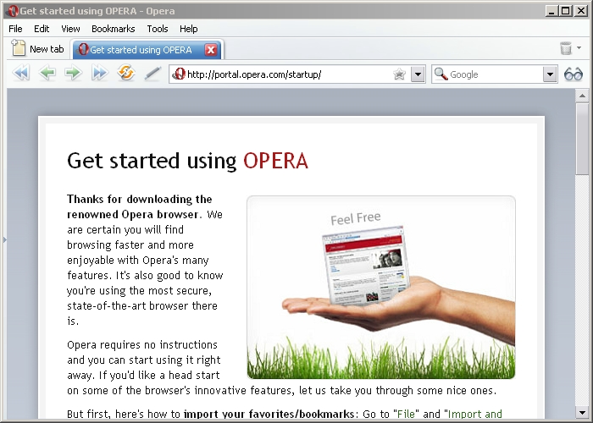Image resolution: width=593 pixels, height=423 pixels.
Task: Reload the page with orange arrows
Action: [x=126, y=73]
